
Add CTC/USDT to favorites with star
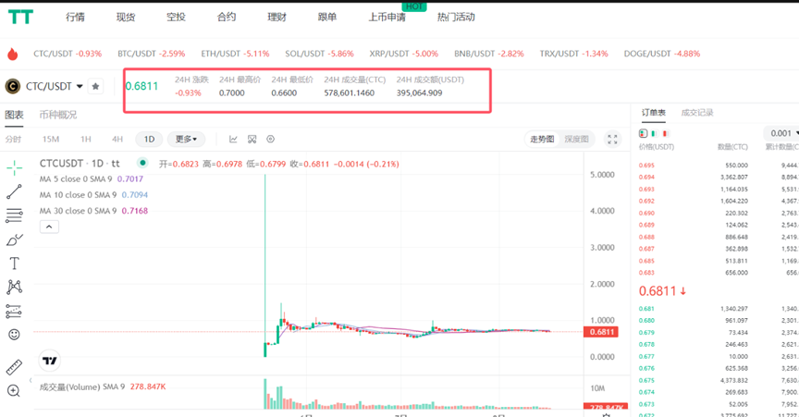(95, 87)
